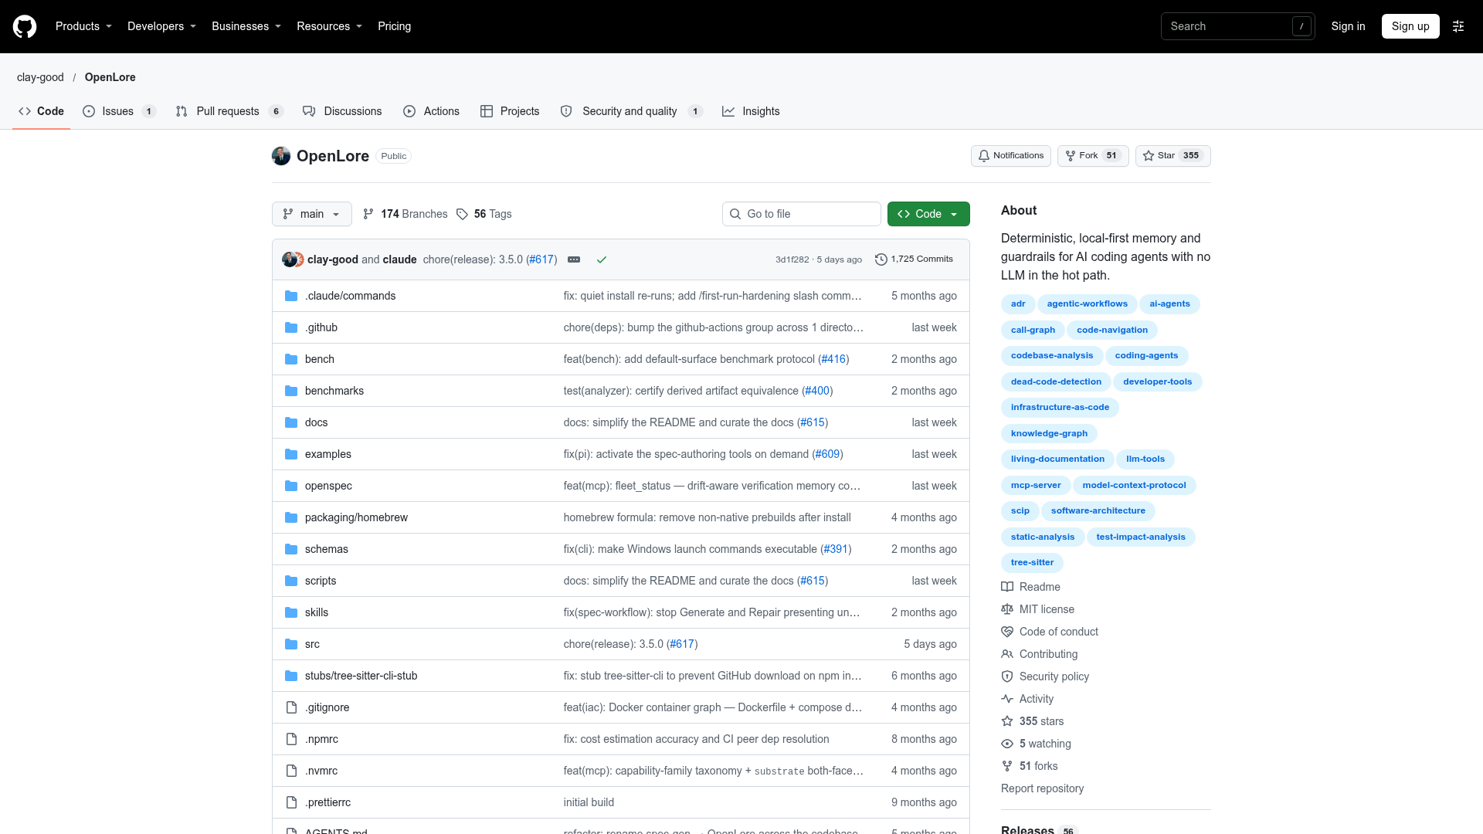Click the shield icon by Security policy
This screenshot has width=1483, height=834.
click(1007, 676)
